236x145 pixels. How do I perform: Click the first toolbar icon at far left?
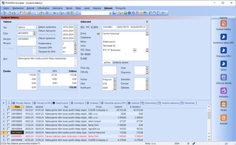pos(4,13)
